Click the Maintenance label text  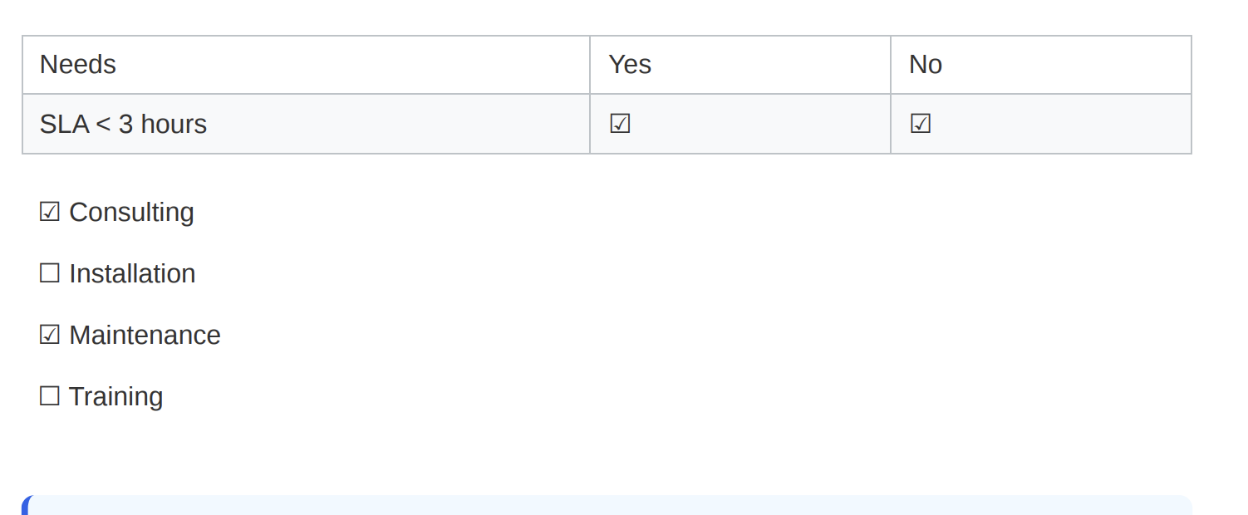[145, 336]
